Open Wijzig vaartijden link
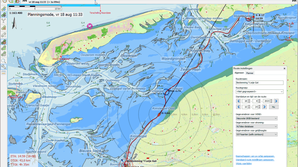Viewport: 298px width, 167px height. tap(244, 163)
